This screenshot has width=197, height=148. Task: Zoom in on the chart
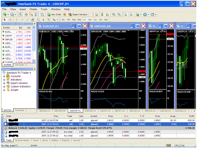click(114, 14)
